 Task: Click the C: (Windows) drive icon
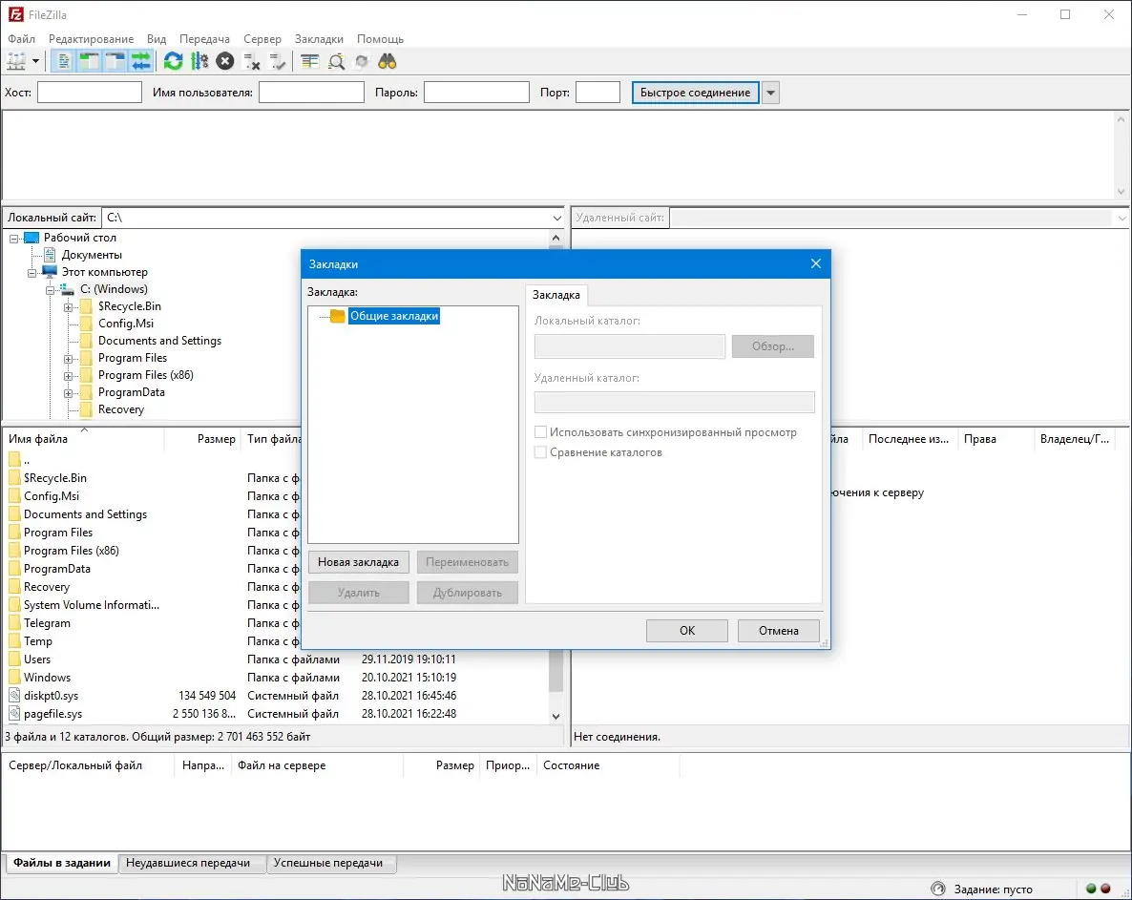coord(67,288)
